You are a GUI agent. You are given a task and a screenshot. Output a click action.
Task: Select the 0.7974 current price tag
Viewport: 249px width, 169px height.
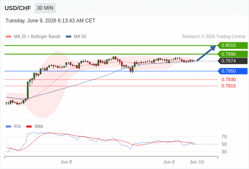click(233, 61)
